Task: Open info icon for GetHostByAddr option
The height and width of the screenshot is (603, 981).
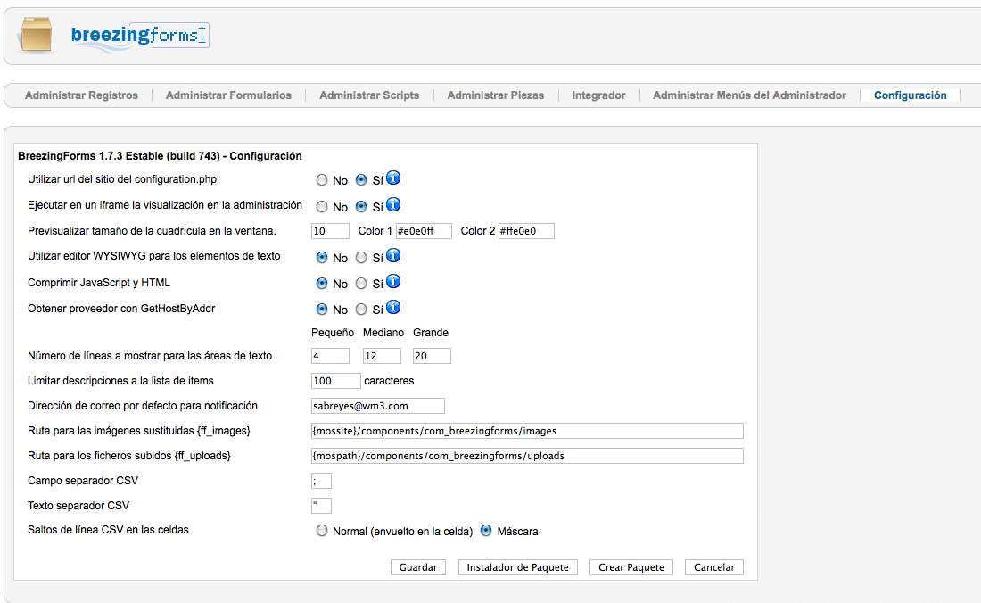Action: click(393, 308)
